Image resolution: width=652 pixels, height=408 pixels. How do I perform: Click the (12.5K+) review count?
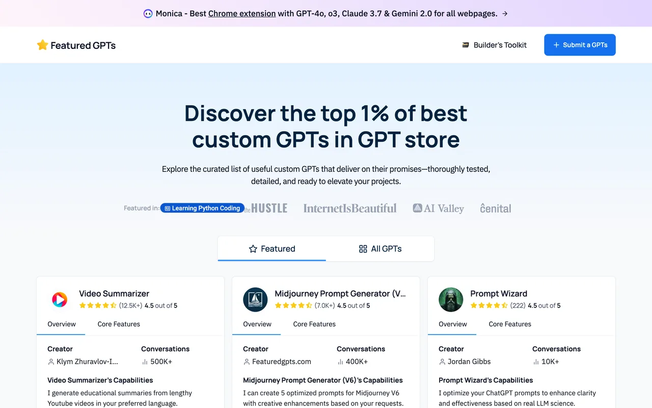click(130, 305)
